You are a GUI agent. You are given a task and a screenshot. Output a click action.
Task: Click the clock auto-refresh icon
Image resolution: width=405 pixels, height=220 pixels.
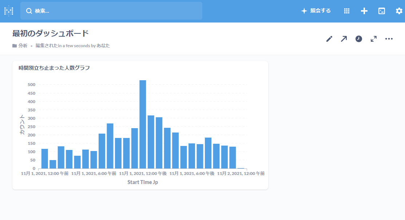(x=359, y=39)
